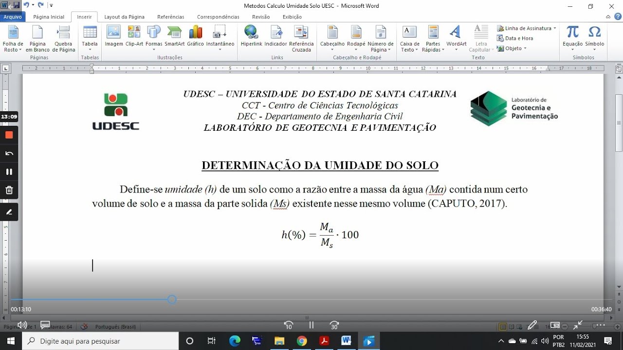Add a bookmark with Indicador
Image resolution: width=623 pixels, height=350 pixels.
(276, 36)
